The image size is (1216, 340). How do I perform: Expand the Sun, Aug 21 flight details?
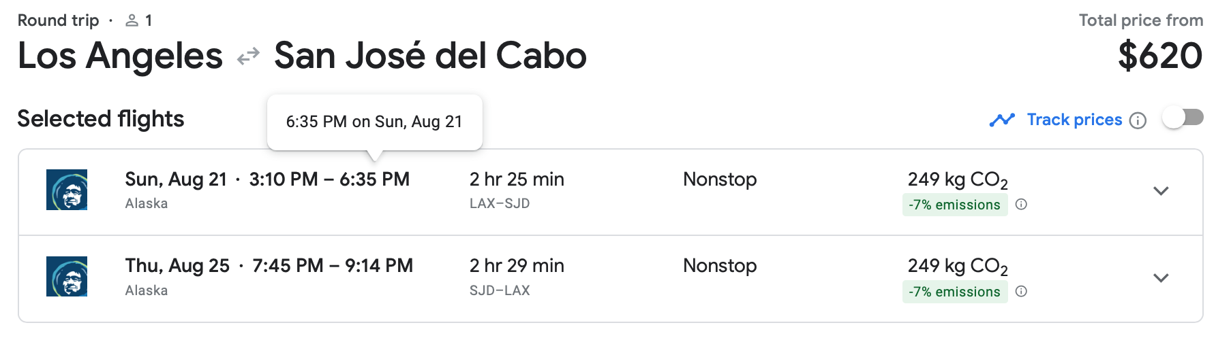tap(1161, 191)
